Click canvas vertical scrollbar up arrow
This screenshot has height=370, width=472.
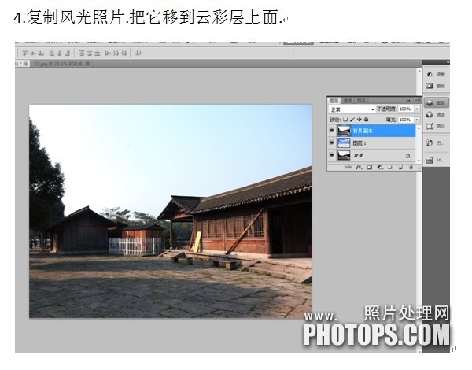419,71
